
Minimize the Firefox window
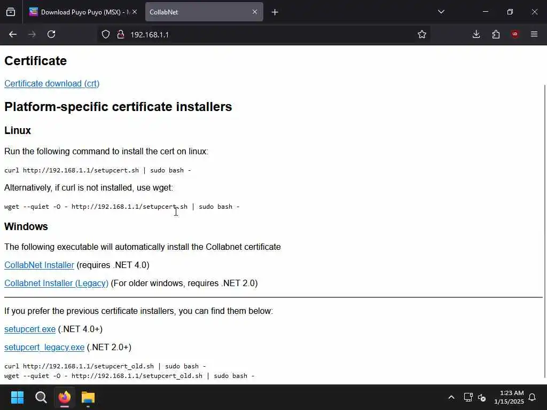[x=485, y=12]
